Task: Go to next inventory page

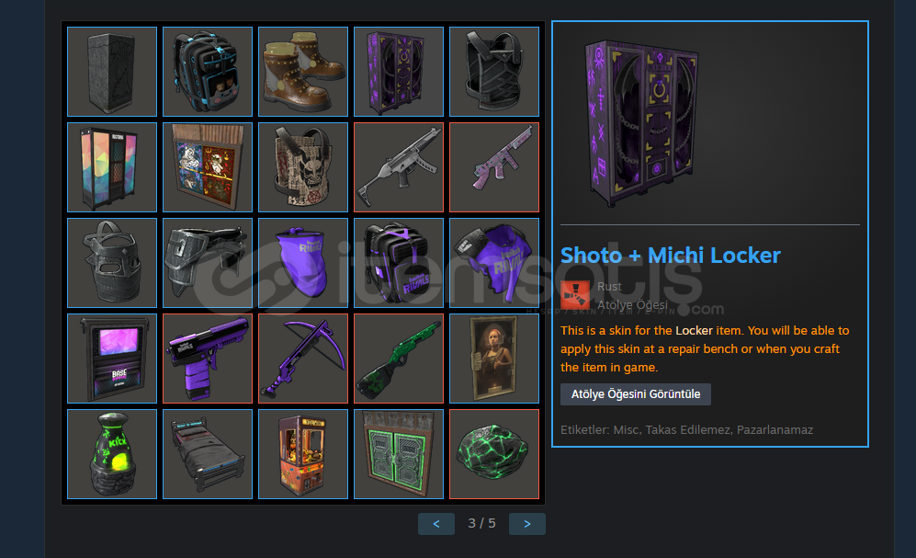Action: [x=527, y=524]
